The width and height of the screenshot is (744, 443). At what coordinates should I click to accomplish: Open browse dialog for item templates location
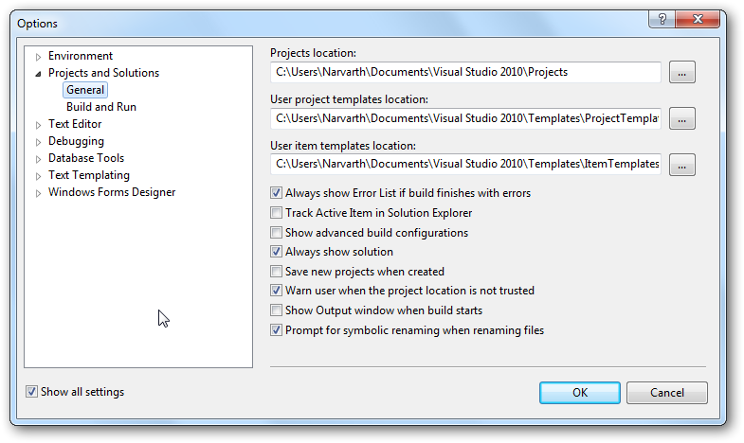pyautogui.click(x=682, y=165)
